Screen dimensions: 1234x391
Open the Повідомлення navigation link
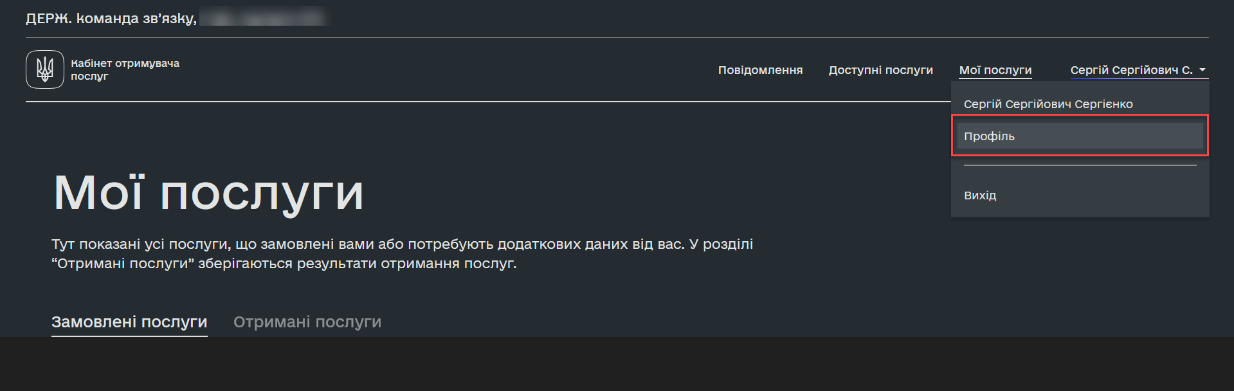(760, 70)
